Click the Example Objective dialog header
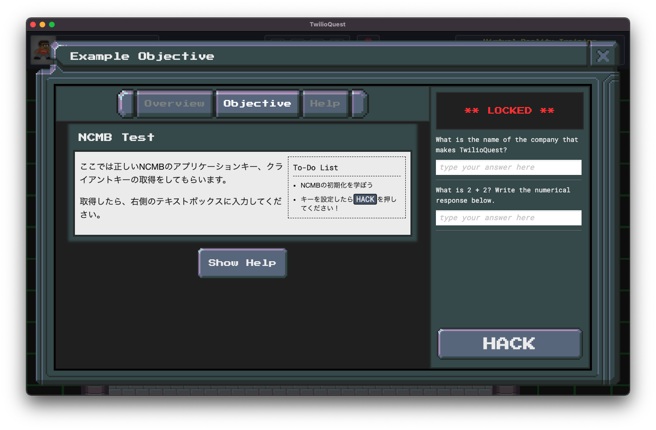Viewport: 656px width, 430px height. click(142, 56)
